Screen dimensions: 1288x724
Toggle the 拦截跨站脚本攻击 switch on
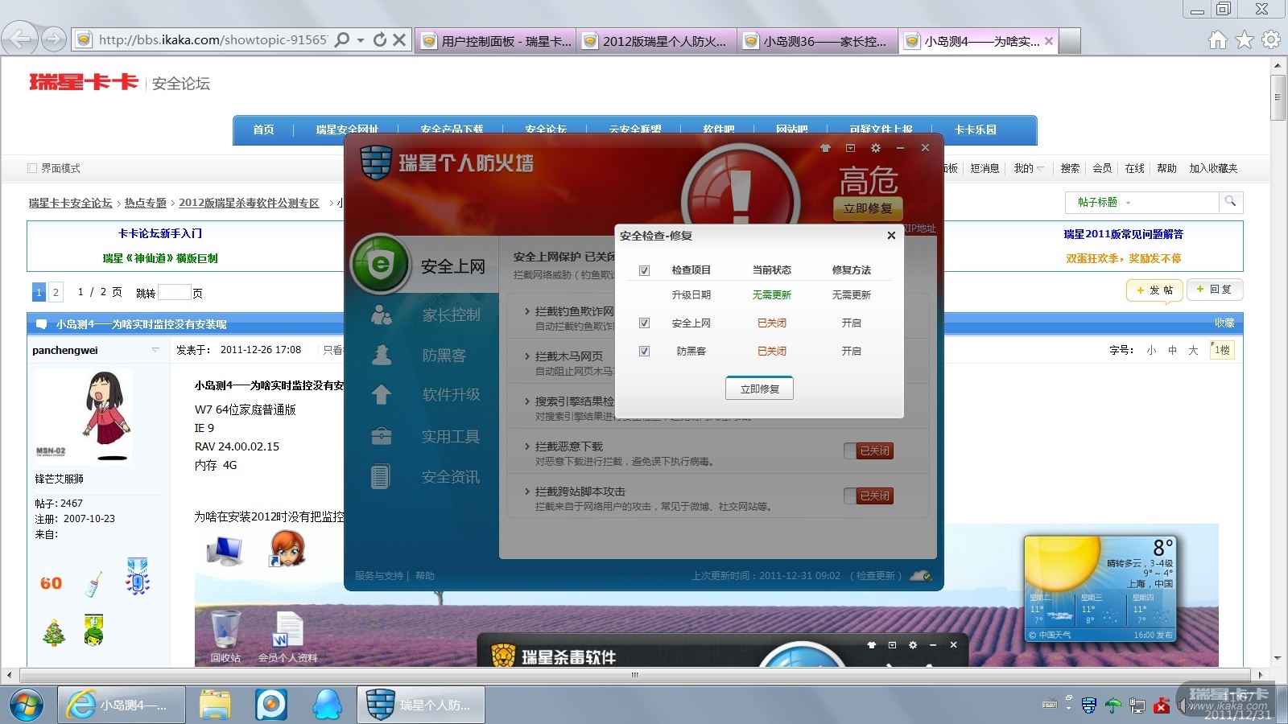pyautogui.click(x=869, y=496)
